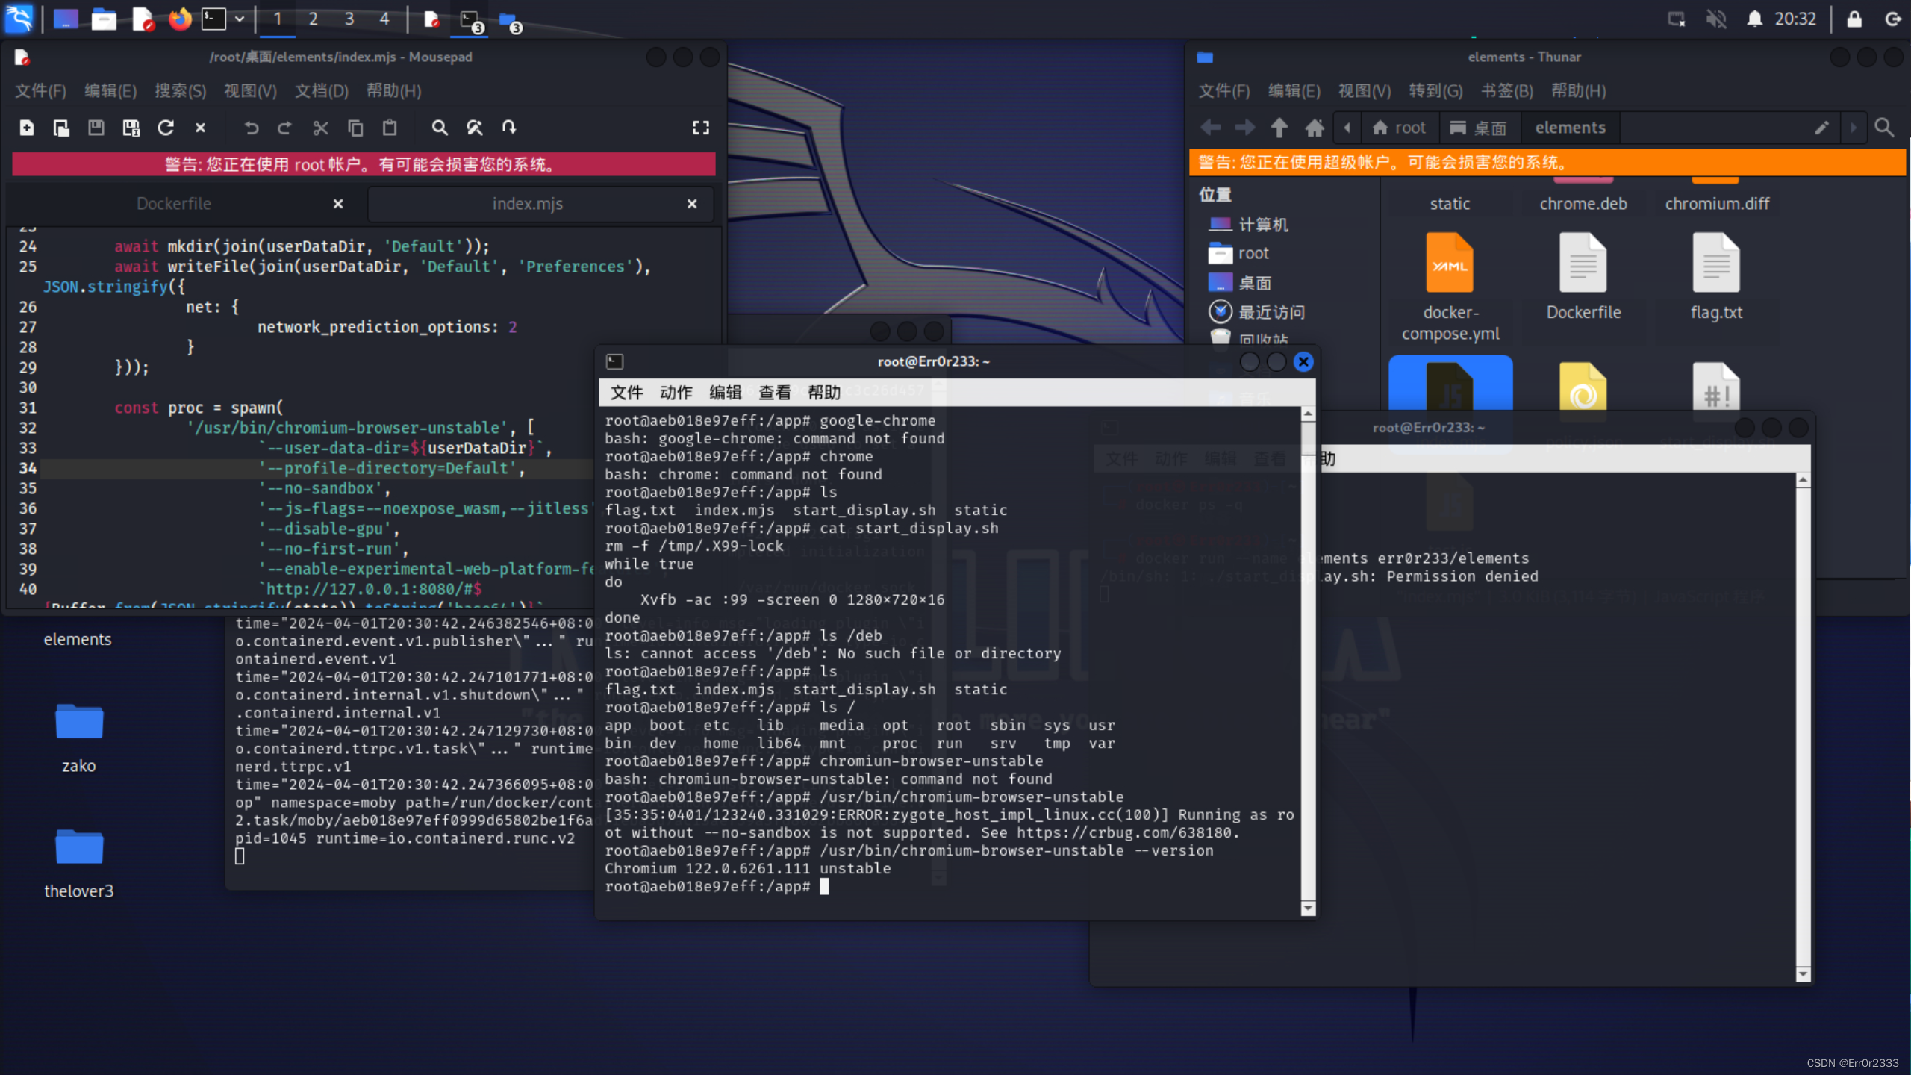The height and width of the screenshot is (1075, 1911).
Task: Unmute the system volume in tray
Action: point(1716,19)
